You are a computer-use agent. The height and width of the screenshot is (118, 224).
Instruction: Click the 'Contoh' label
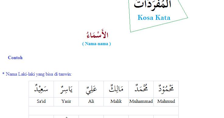15,58
